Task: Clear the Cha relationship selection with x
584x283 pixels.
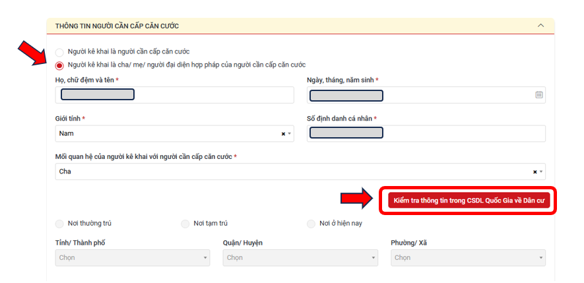Action: point(535,172)
